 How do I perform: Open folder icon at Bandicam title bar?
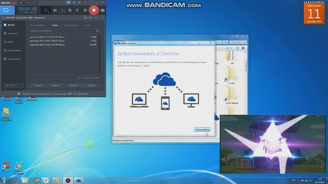tap(68, 2)
